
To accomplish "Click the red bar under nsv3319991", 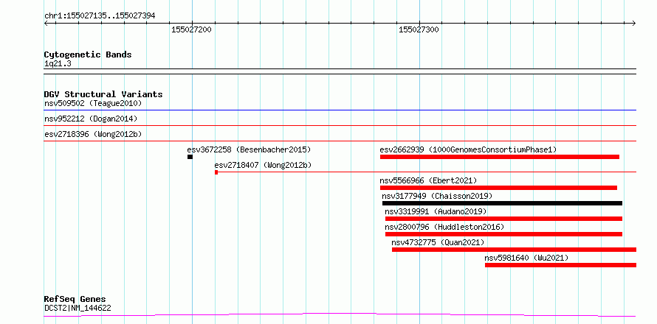I will tap(503, 219).
